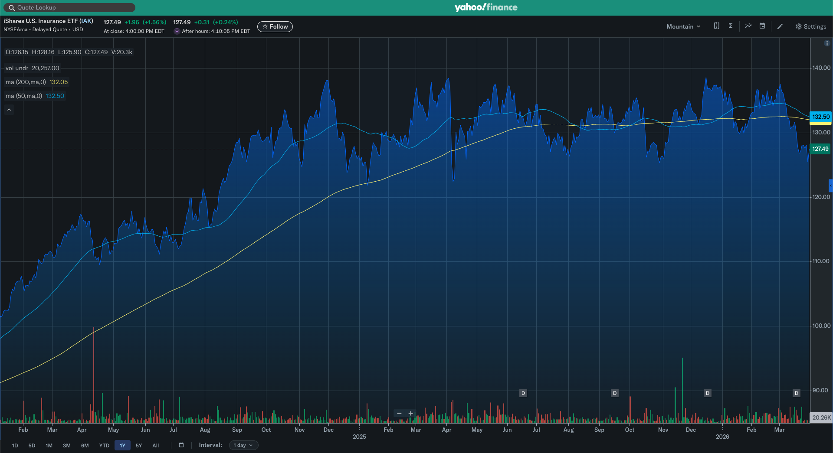Image resolution: width=833 pixels, height=453 pixels.
Task: Collapse the indicator legend with the caret
Action: point(9,110)
